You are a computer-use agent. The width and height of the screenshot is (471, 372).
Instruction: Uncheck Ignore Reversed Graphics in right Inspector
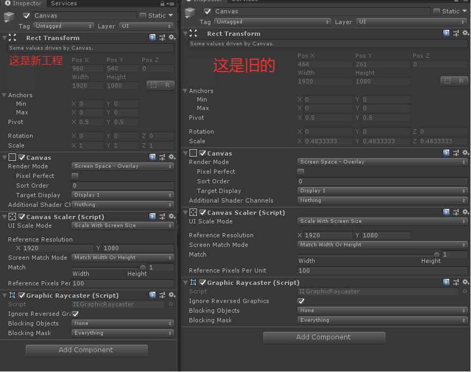click(x=301, y=301)
